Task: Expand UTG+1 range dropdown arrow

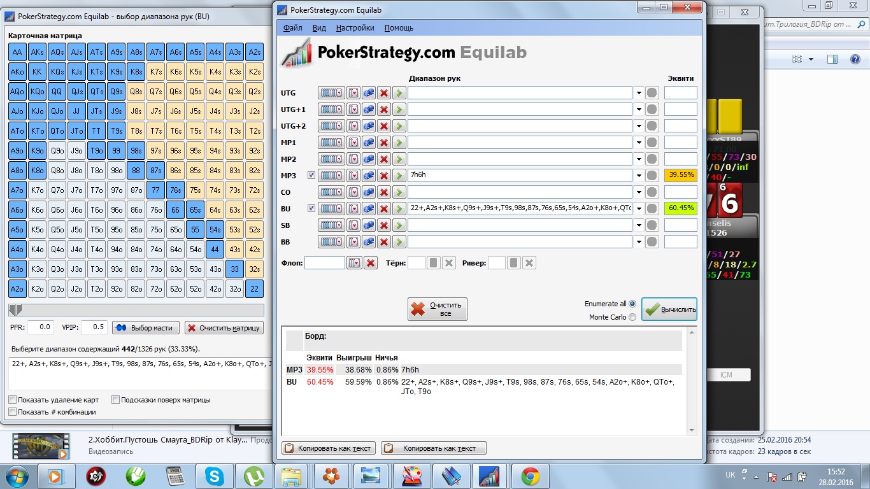Action: coord(639,110)
